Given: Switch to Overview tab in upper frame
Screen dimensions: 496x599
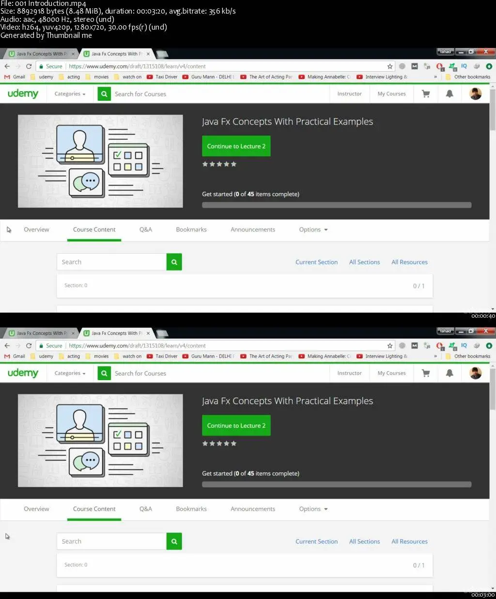Looking at the screenshot, I should [x=36, y=230].
